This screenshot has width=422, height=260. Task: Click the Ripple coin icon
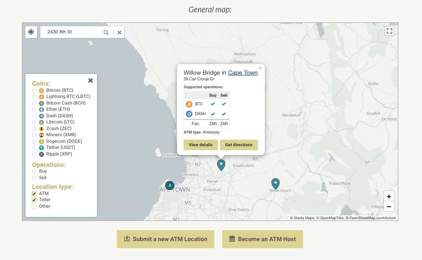coord(41,155)
